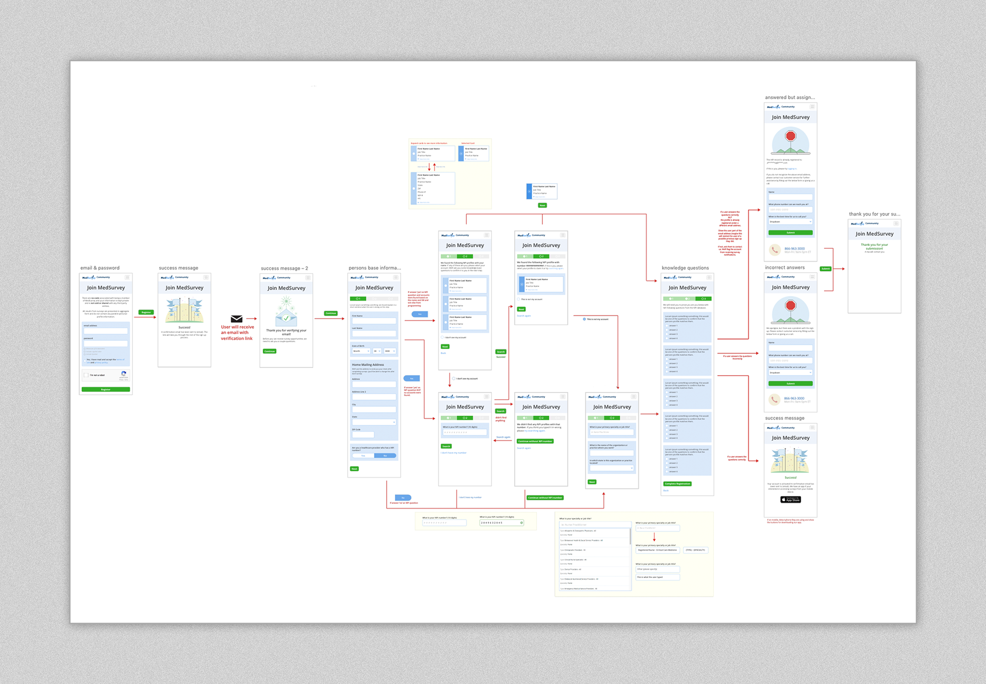Click step 3 progress tab on knowledge questions
This screenshot has width=986, height=684.
click(x=703, y=299)
